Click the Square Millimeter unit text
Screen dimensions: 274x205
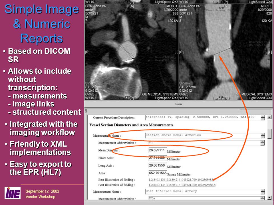179,175
